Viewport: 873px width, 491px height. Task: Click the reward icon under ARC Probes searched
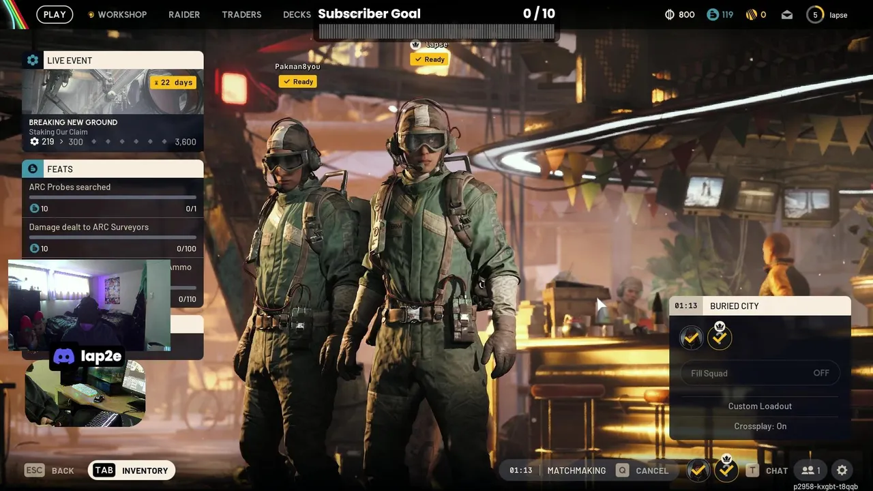[34, 209]
